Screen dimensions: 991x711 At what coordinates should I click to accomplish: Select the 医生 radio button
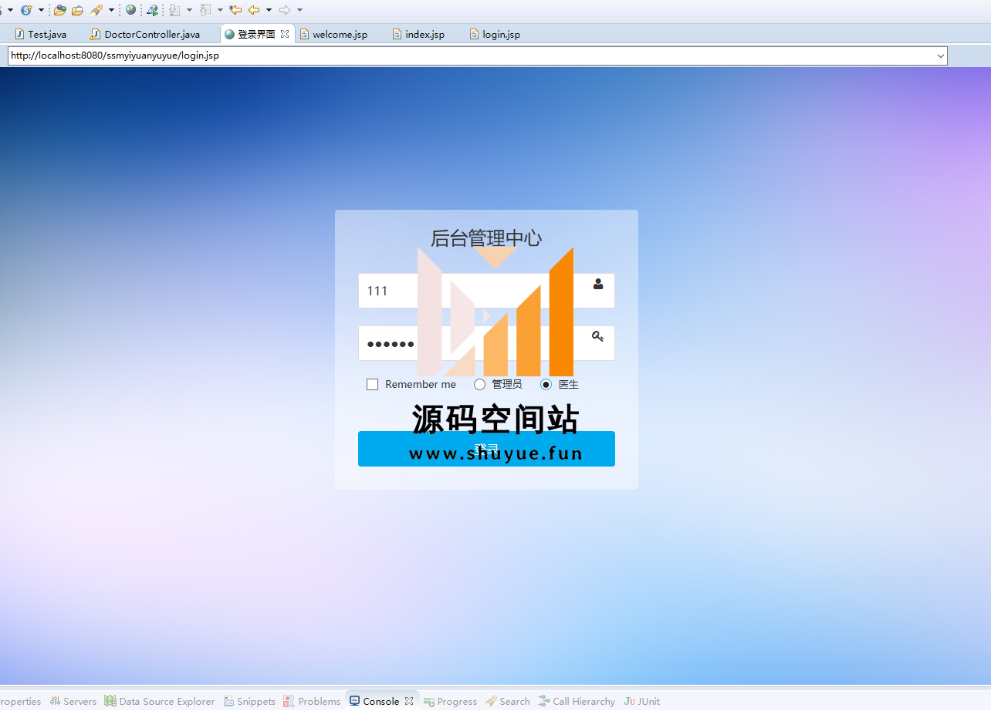coord(546,385)
